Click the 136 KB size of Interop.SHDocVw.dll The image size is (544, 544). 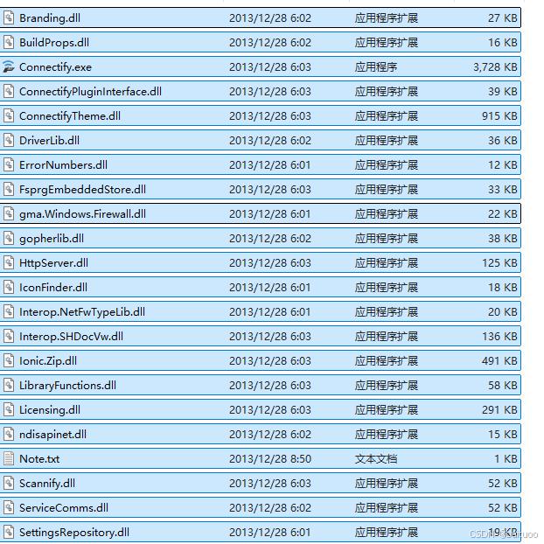[x=499, y=336]
